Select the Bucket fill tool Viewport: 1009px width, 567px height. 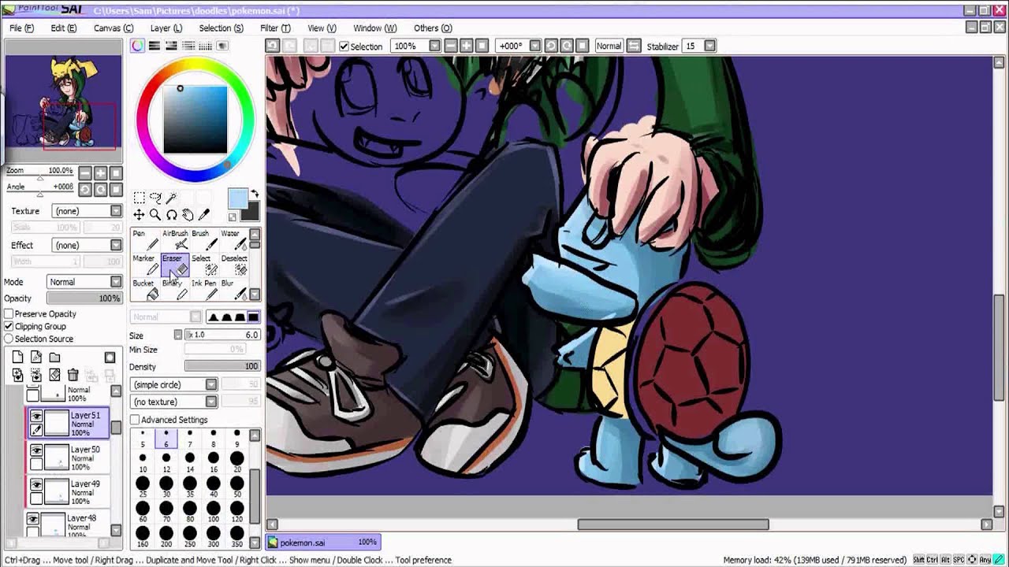145,290
